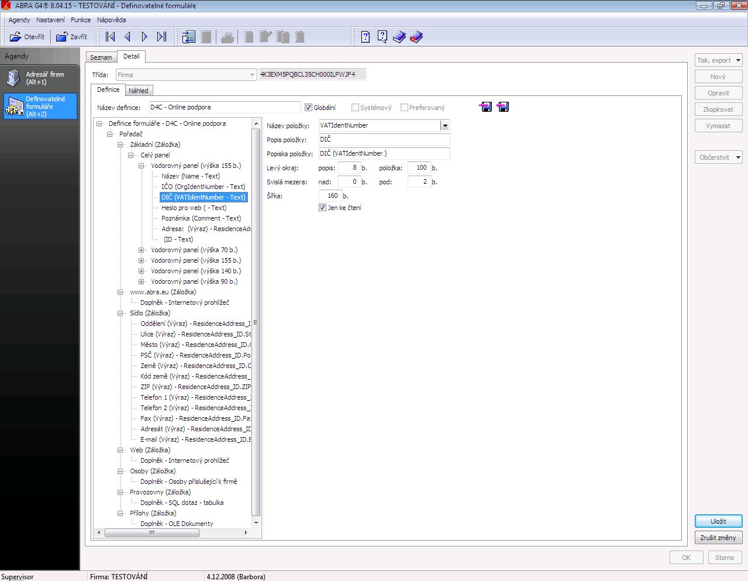Open the Agendy menu
Screen dimensions: 748x581
click(x=19, y=20)
